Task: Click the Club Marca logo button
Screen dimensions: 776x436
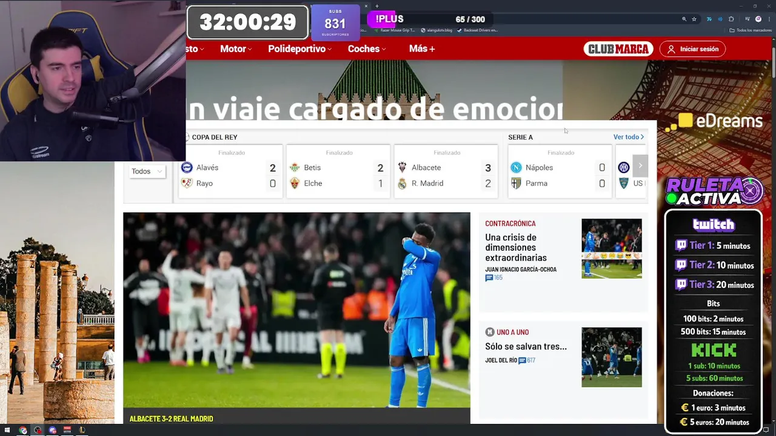Action: point(618,49)
